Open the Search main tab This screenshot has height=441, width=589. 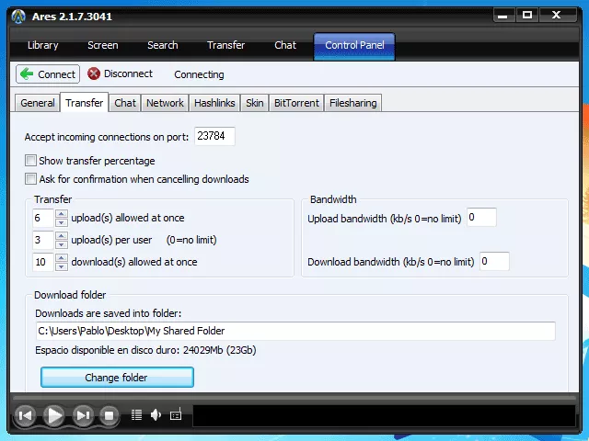[x=162, y=45]
